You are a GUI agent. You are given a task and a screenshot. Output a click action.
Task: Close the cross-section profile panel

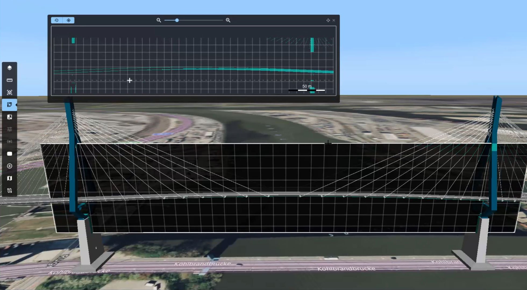point(334,20)
